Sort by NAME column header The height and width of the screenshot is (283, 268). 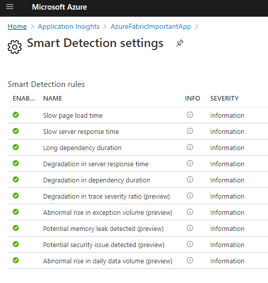[53, 99]
